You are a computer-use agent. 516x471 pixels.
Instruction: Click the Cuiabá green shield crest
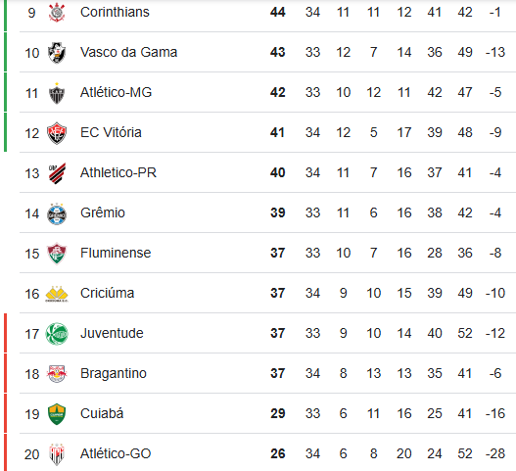[x=57, y=414]
